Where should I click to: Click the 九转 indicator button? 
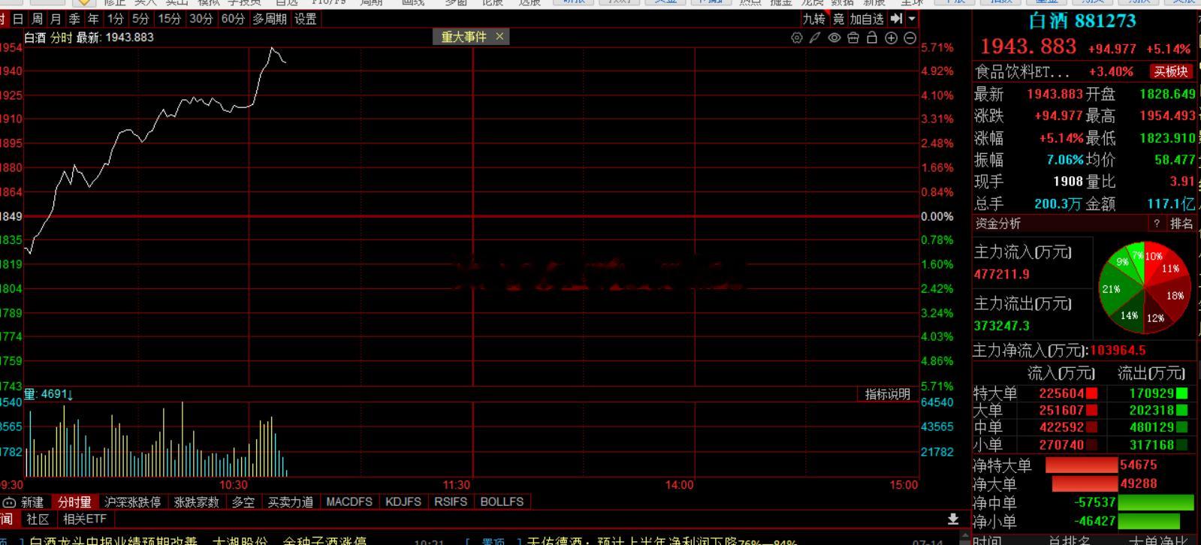(x=813, y=19)
